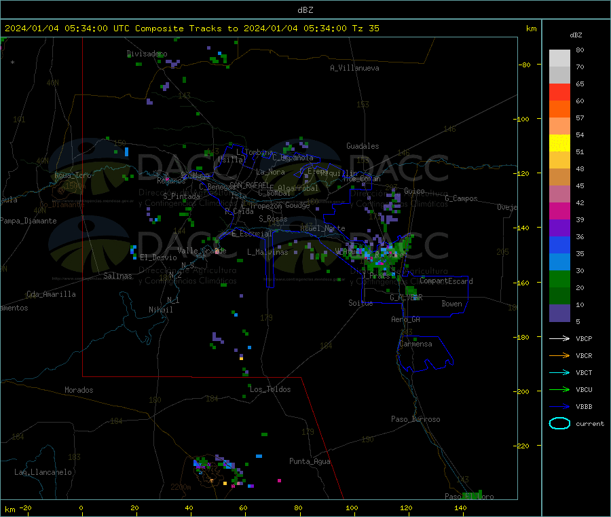This screenshot has width=611, height=517.
Task: Click the L_Malvinas map label
Action: 267,252
